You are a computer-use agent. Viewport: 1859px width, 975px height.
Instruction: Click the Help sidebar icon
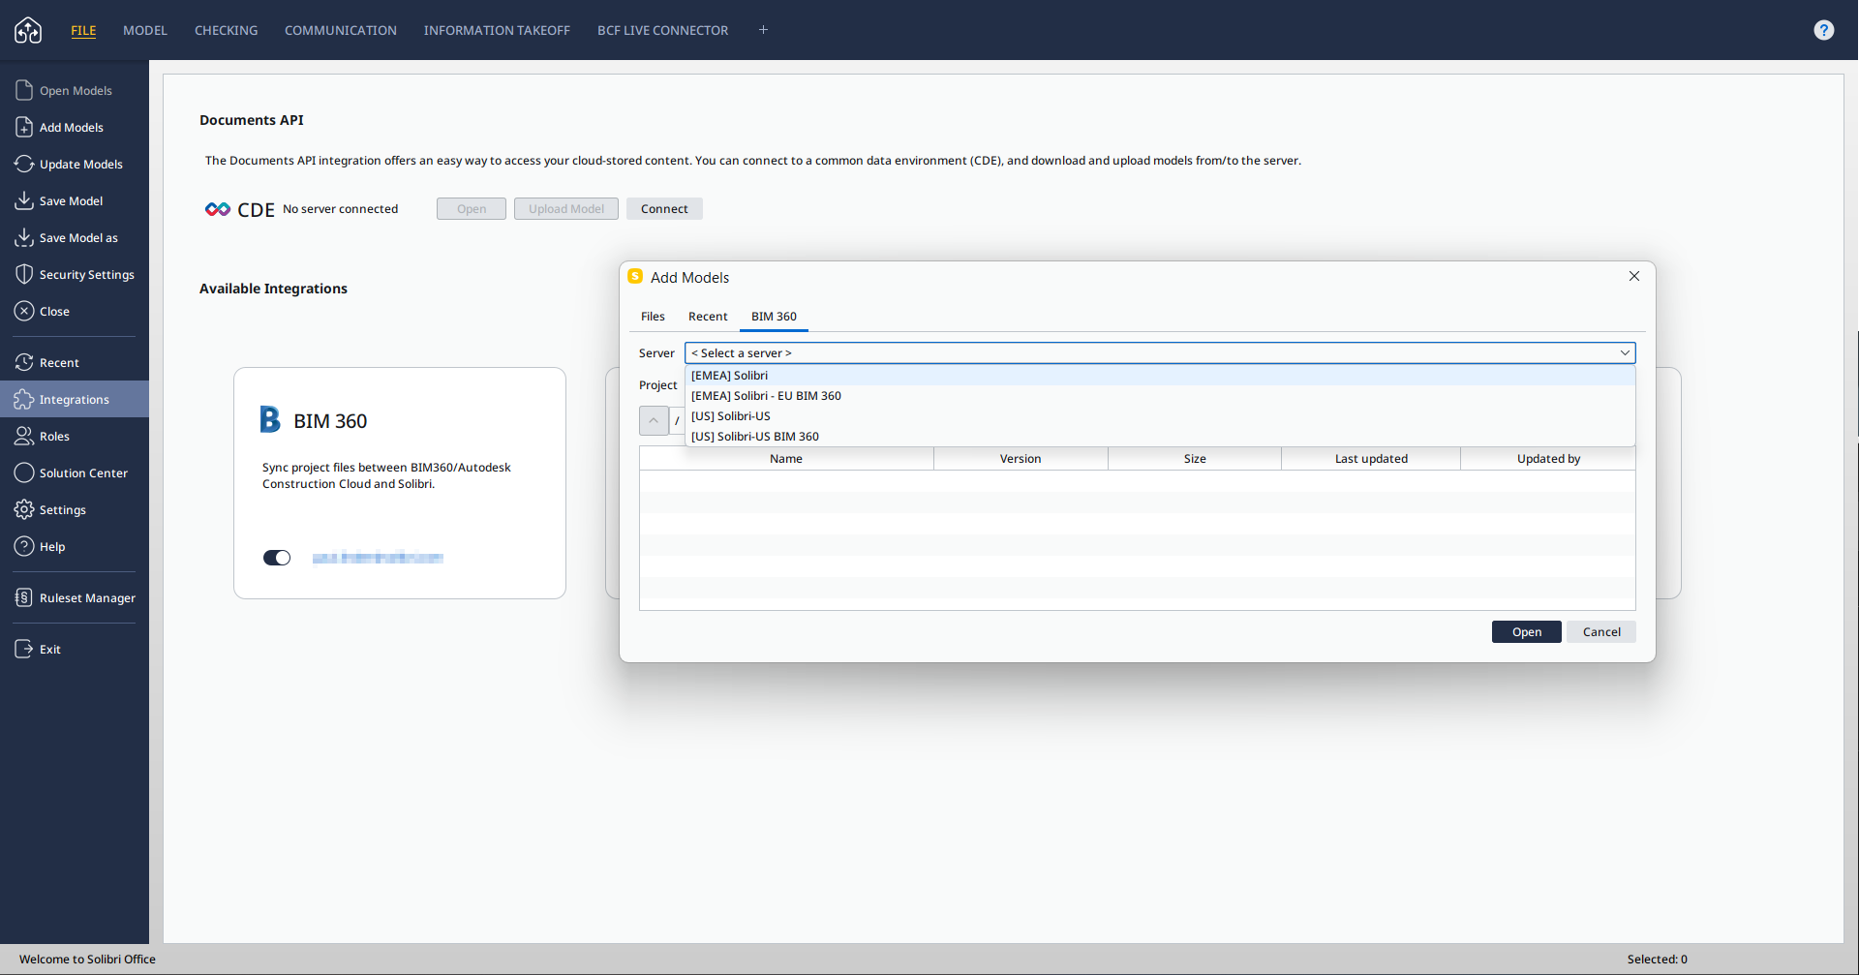[24, 546]
